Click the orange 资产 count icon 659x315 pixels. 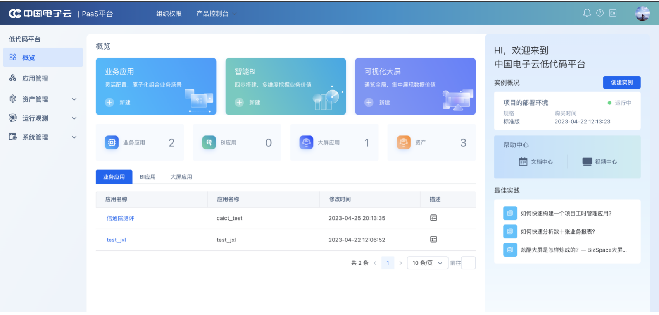[x=404, y=142]
